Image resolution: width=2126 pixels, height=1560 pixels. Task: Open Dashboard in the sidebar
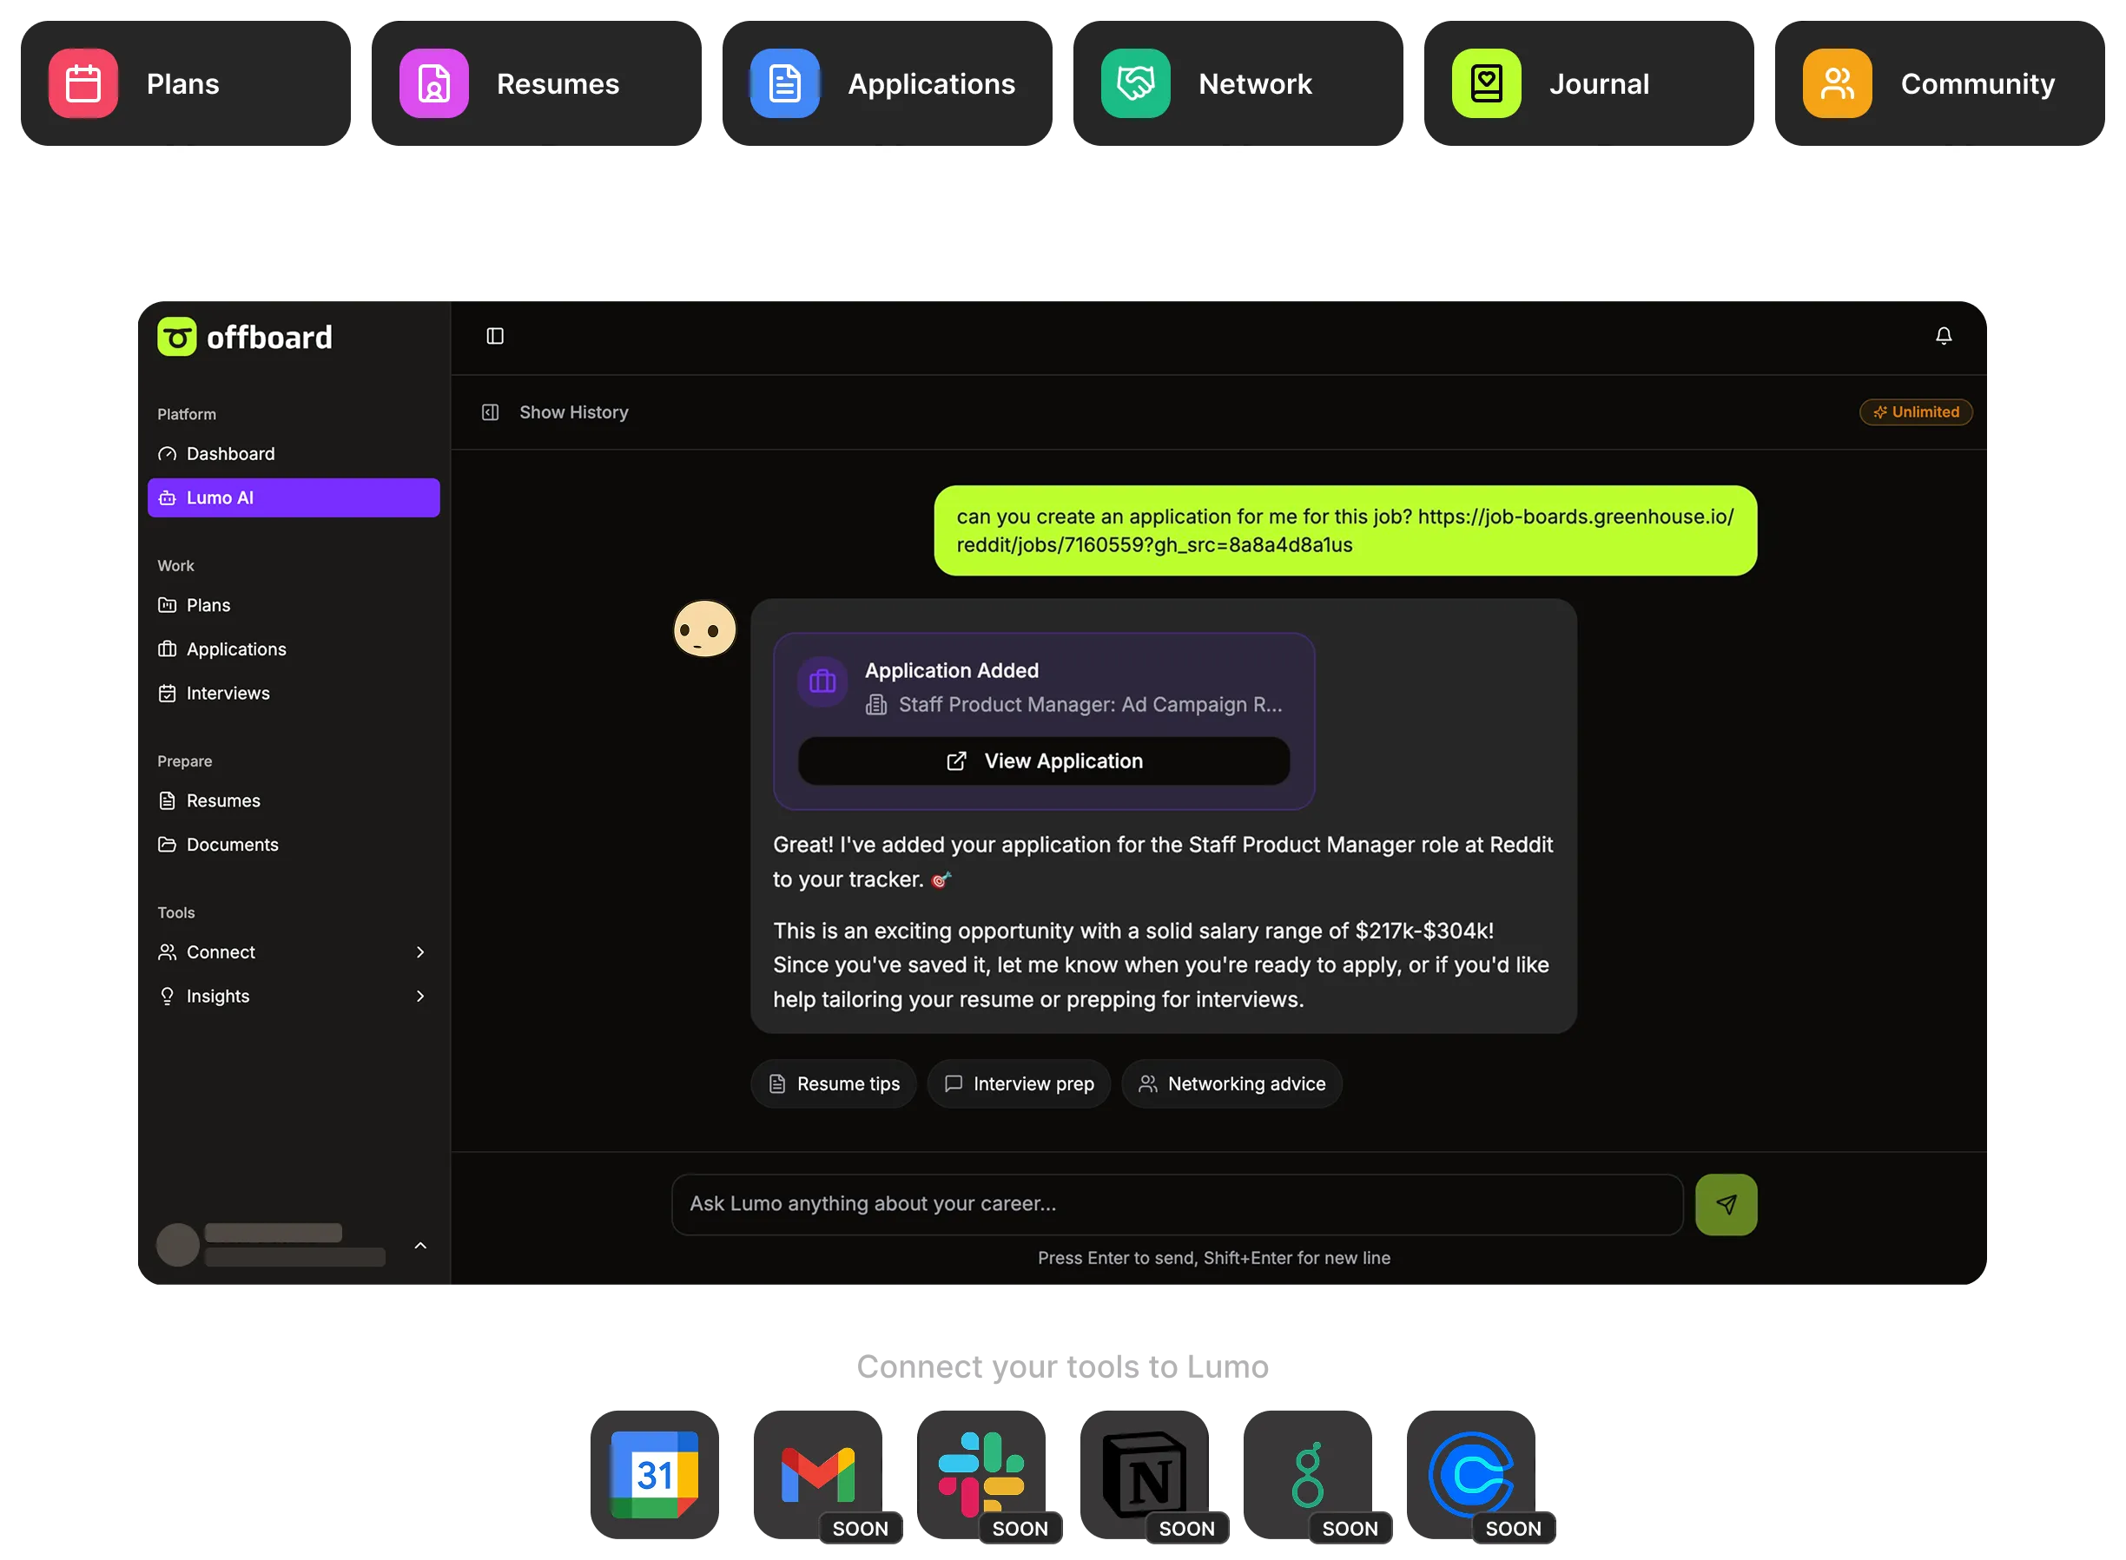click(x=230, y=454)
